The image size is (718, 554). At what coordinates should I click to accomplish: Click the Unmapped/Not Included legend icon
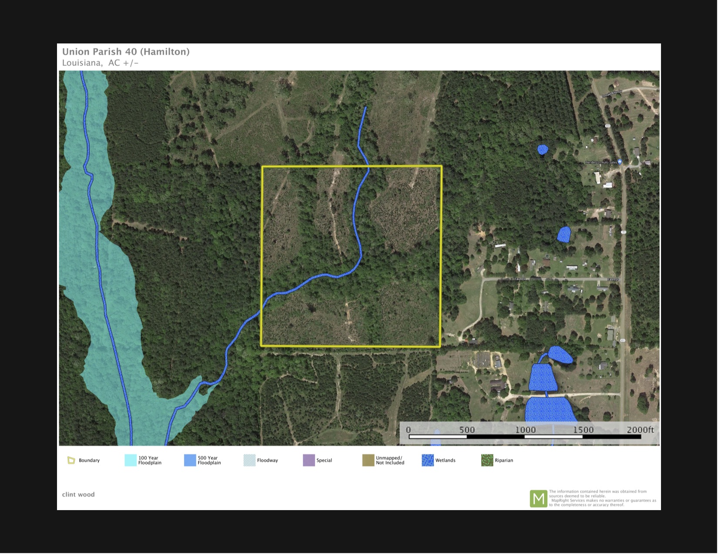point(368,460)
